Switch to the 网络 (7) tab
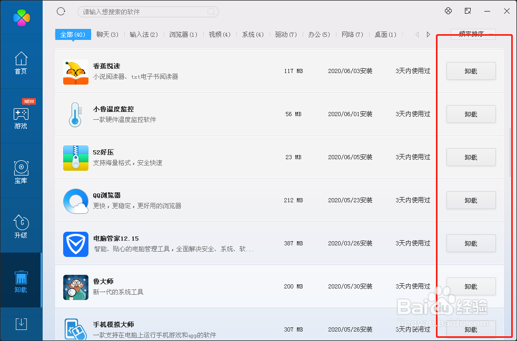This screenshot has height=341, width=517. click(x=352, y=35)
